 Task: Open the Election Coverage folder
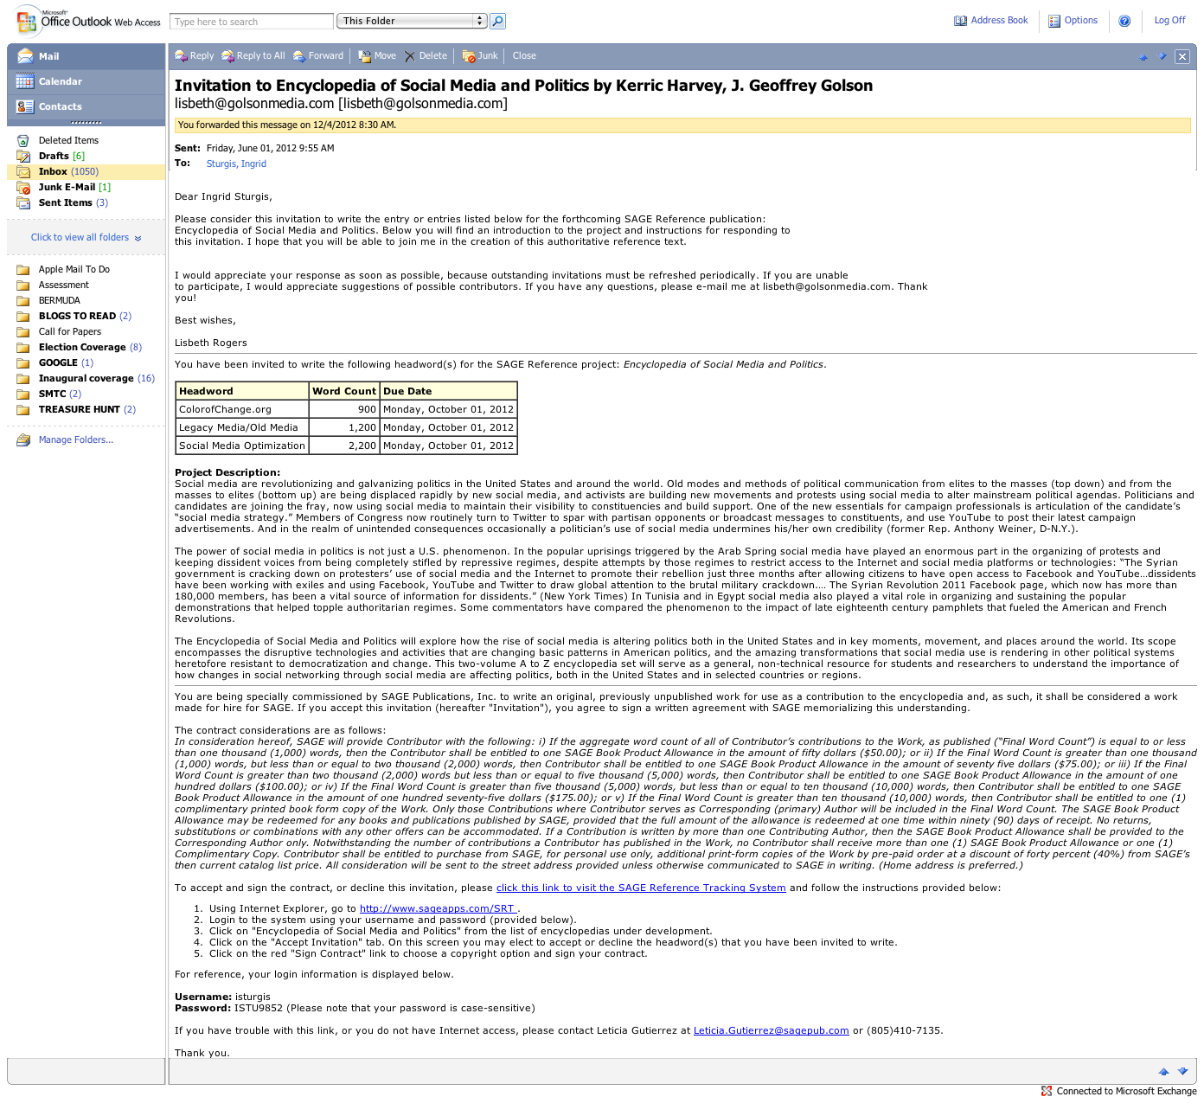click(x=82, y=348)
